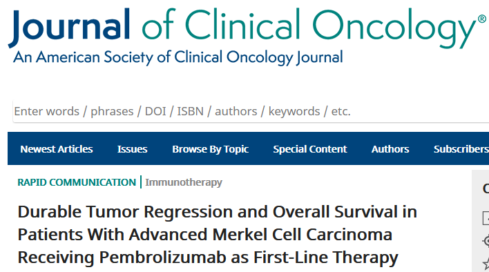The image size is (489, 272).
Task: Expand the Special Content menu
Action: (x=310, y=149)
